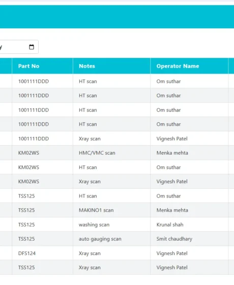The height and width of the screenshot is (285, 234).
Task: Select part number DFS124
Action: point(26,253)
